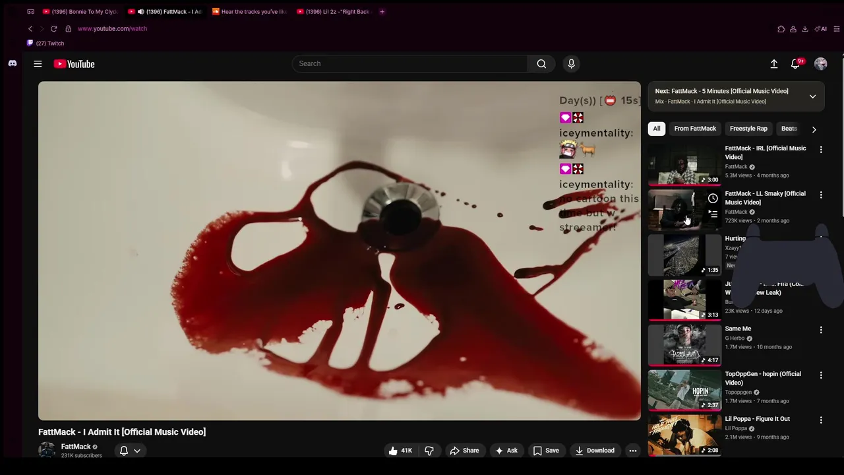Open more options for TopOppGen hopin video
This screenshot has height=475, width=844.
821,375
